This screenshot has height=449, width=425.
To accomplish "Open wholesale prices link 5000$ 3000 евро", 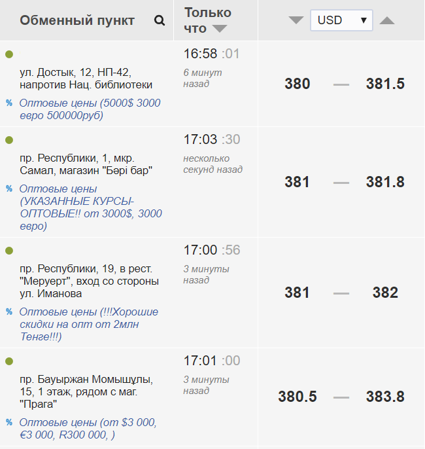I will tap(90, 109).
